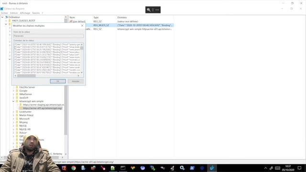Screen dimensions: 306x172
Task: Select the FileZilla Server key
Action: coord(27,87)
